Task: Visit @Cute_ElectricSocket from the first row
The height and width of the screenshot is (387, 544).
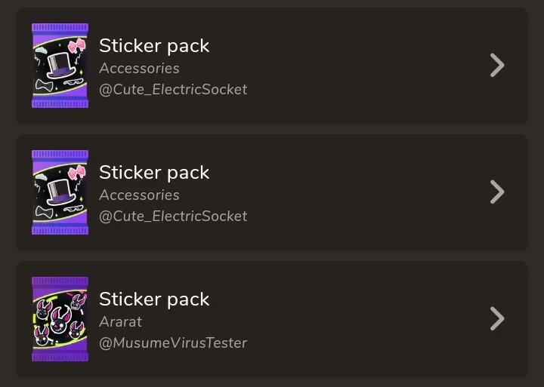Action: (173, 89)
